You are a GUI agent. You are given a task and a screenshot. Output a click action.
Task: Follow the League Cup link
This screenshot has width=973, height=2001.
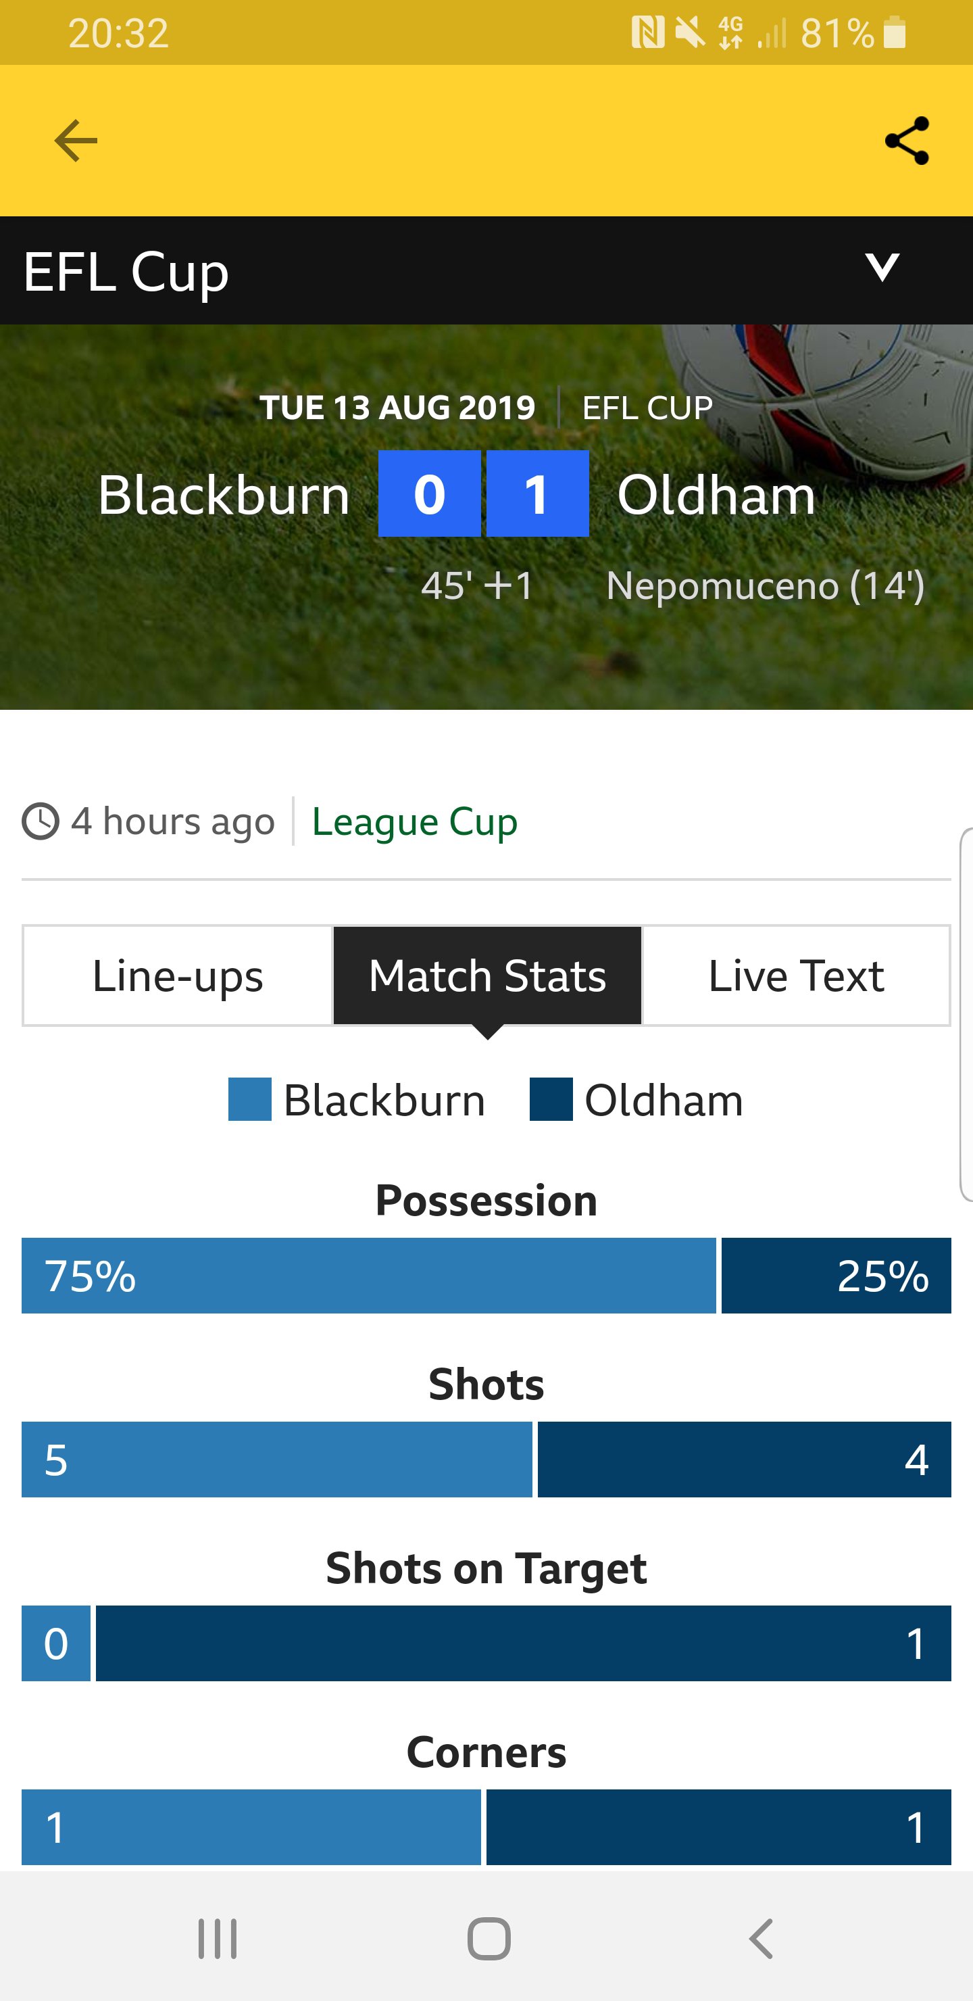[x=415, y=822]
